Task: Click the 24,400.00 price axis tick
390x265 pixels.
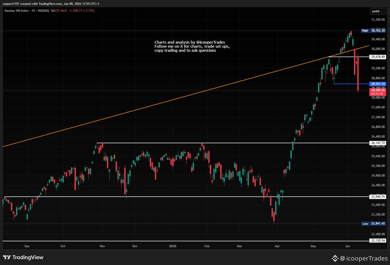Action: pos(378,185)
